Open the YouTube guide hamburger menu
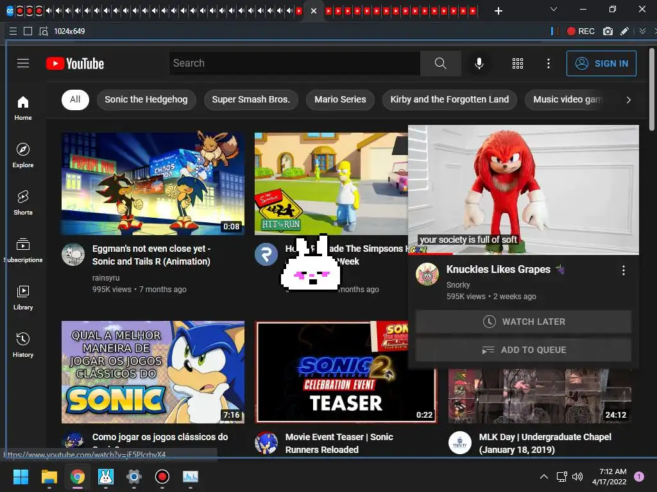 tap(23, 63)
